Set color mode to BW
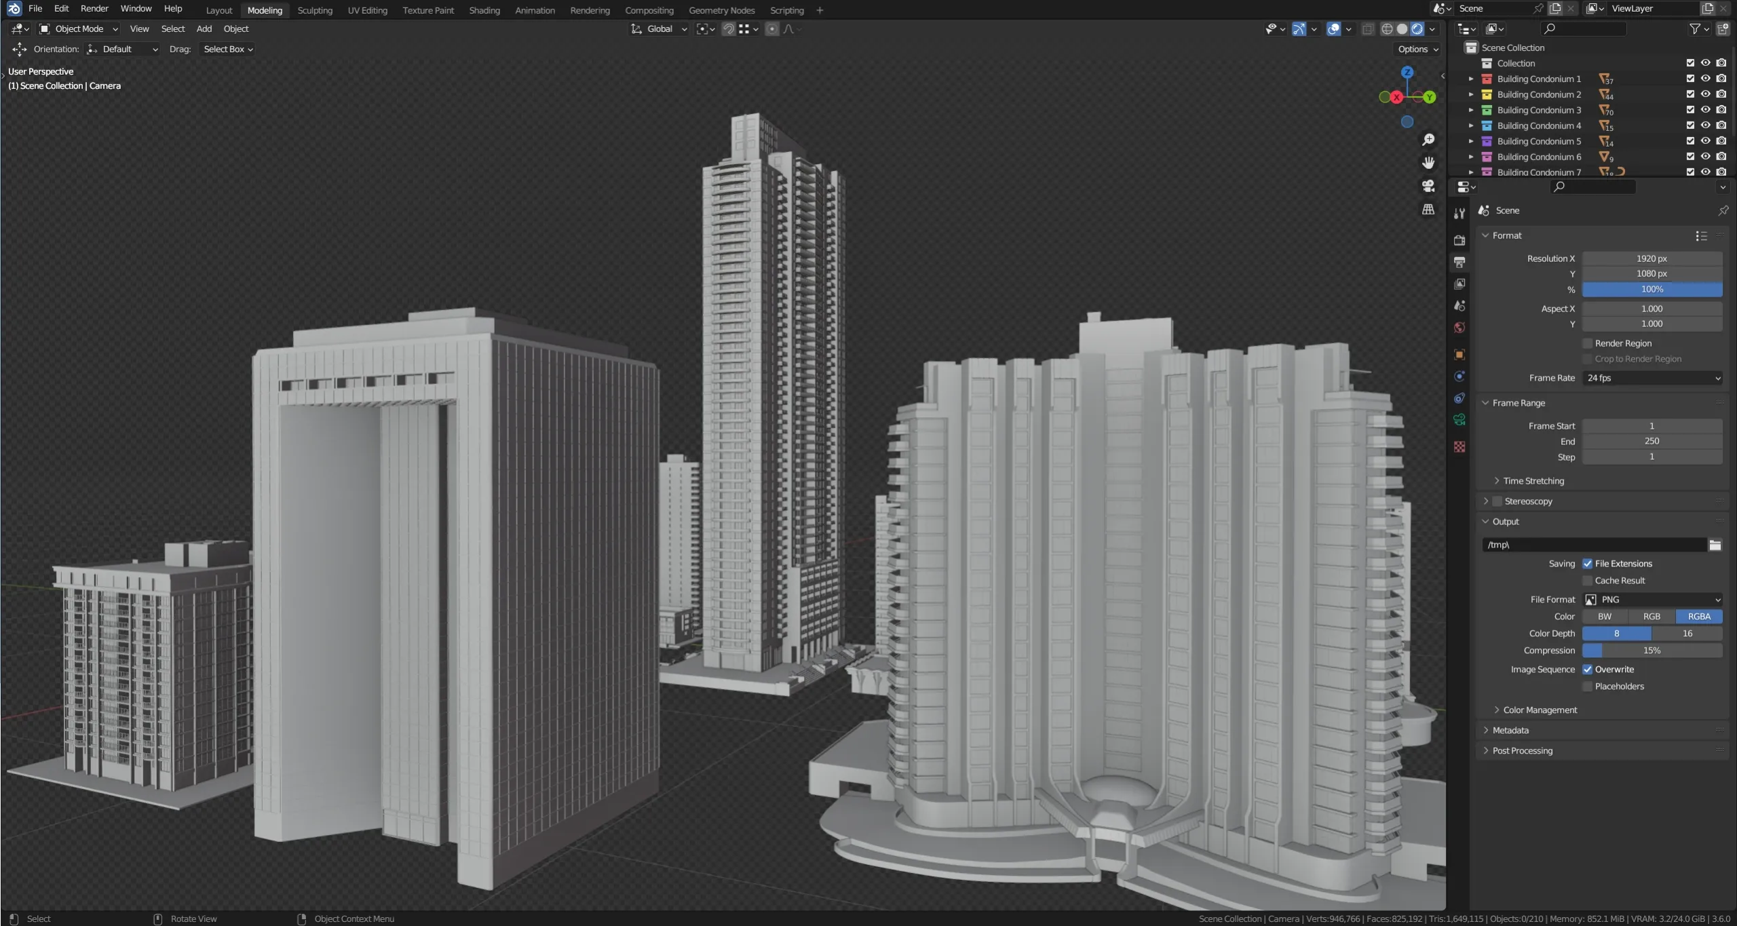Screen dimensions: 1737x926 tap(1605, 617)
